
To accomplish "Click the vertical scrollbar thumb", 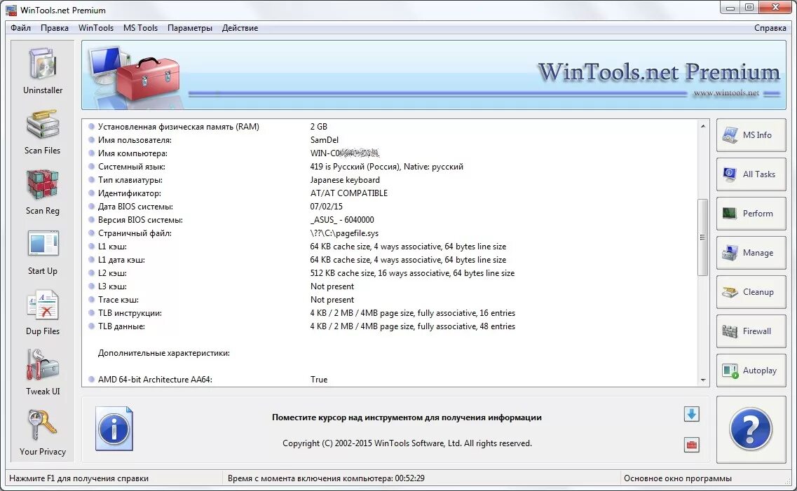I will click(x=703, y=237).
